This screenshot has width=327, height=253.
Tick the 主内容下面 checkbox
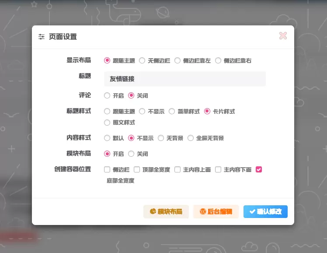tap(218, 169)
